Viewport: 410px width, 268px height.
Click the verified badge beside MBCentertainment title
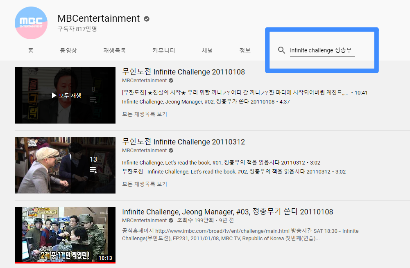coord(147,19)
